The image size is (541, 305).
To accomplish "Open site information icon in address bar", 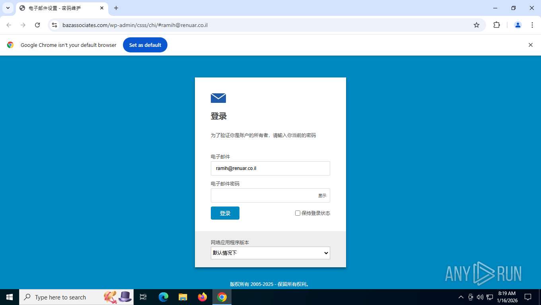I will pyautogui.click(x=54, y=25).
